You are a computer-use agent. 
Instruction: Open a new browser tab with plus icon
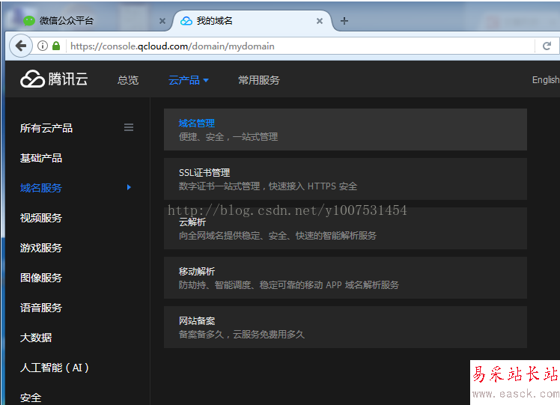coord(344,21)
